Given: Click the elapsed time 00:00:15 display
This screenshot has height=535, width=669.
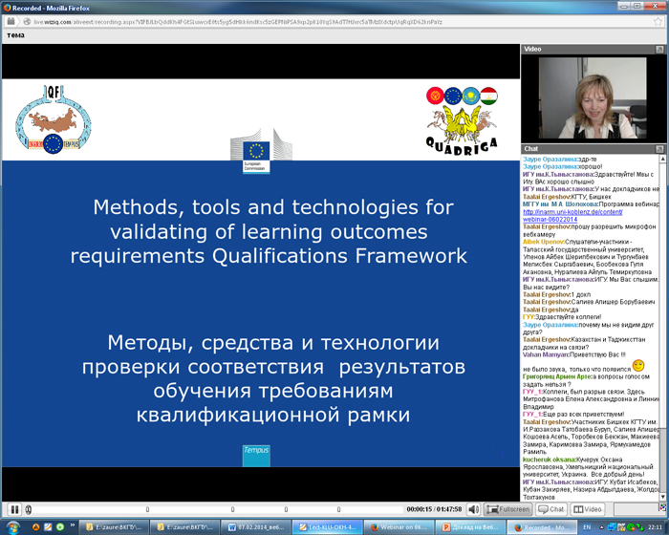Looking at the screenshot, I should point(419,509).
